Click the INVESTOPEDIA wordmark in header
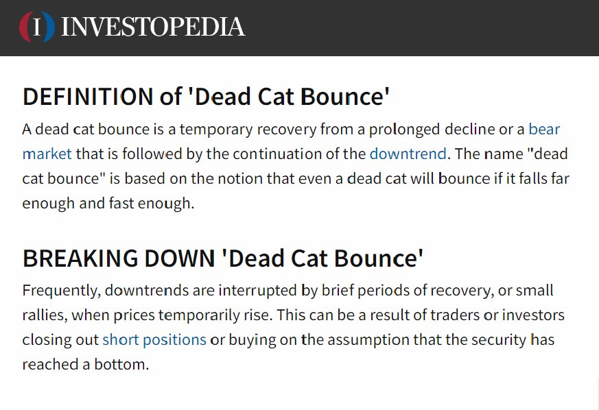Viewport: 599px width, 410px height. pyautogui.click(x=152, y=27)
